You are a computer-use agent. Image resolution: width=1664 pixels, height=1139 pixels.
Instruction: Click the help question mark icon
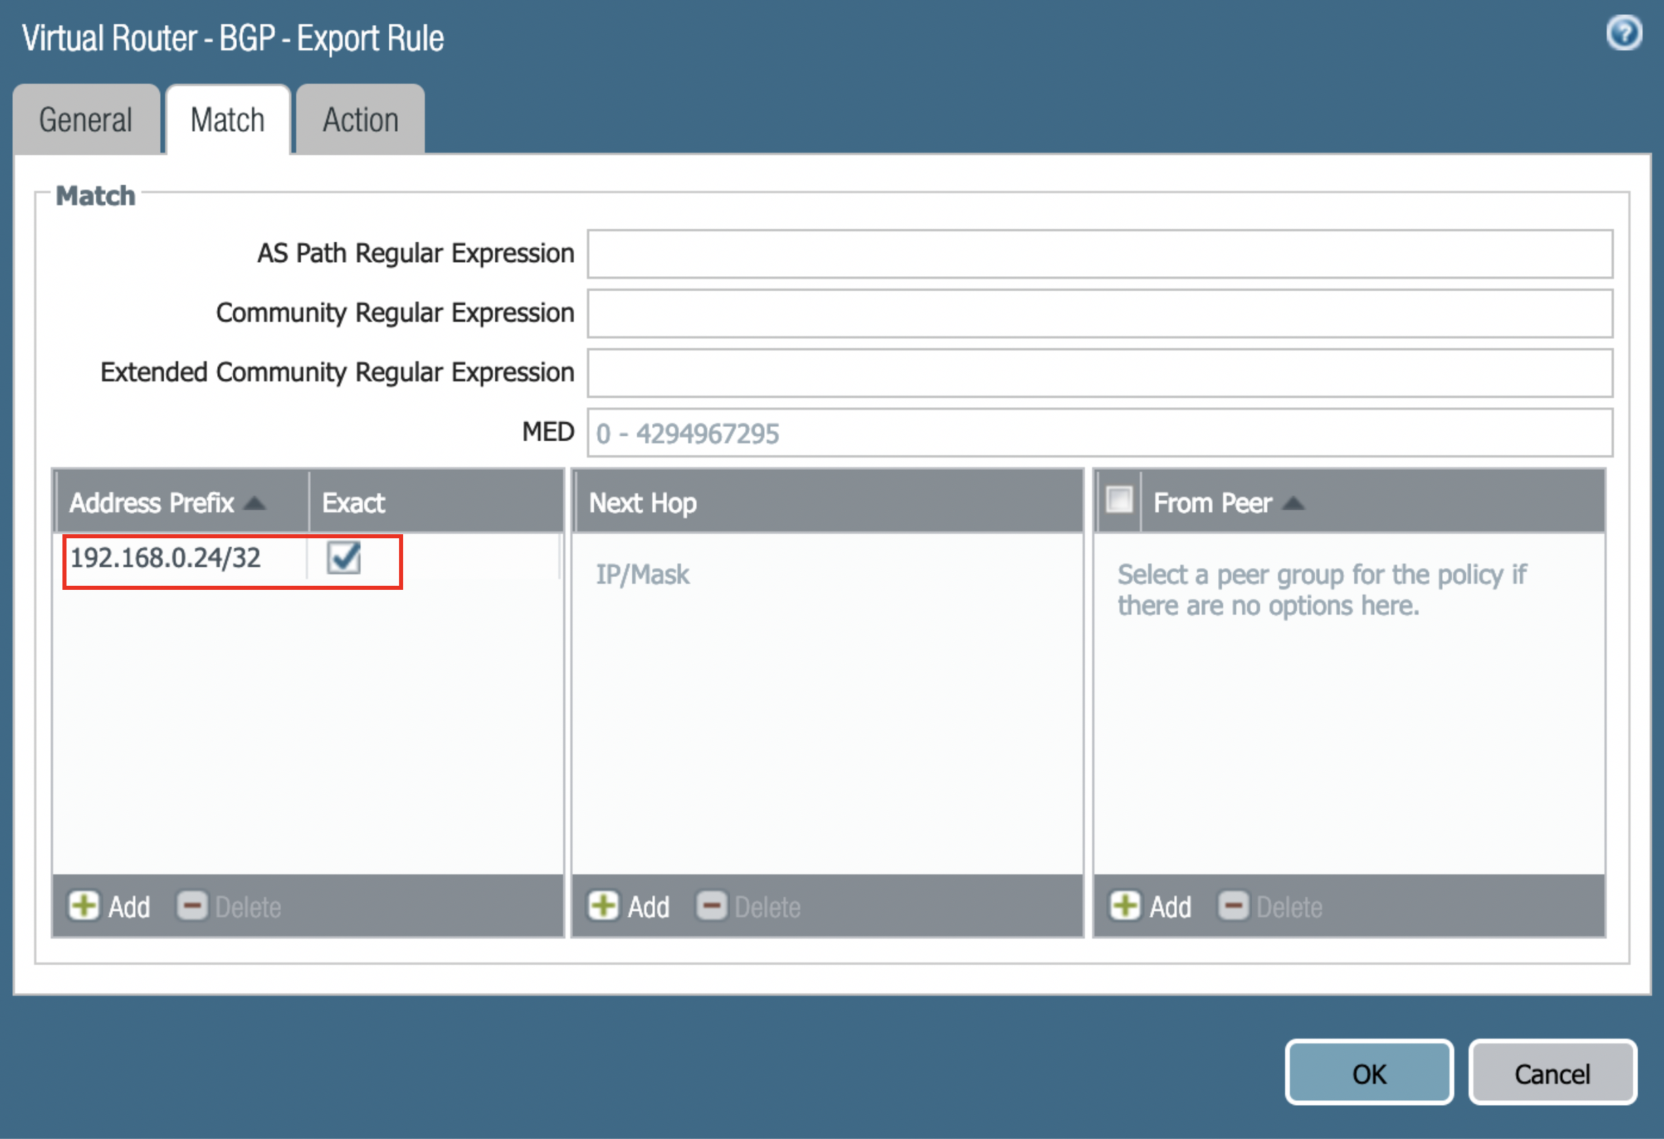coord(1623,34)
